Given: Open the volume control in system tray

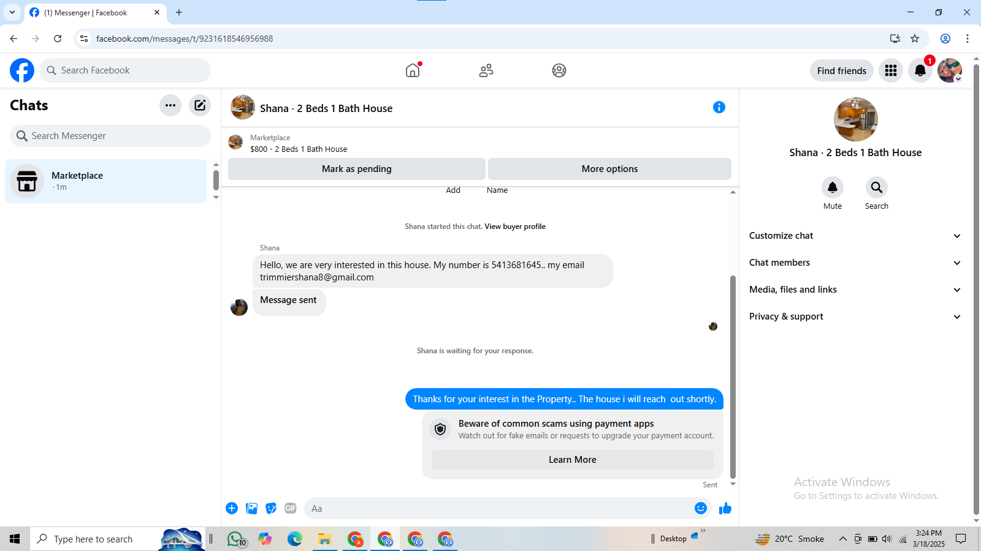Looking at the screenshot, I should click(887, 539).
